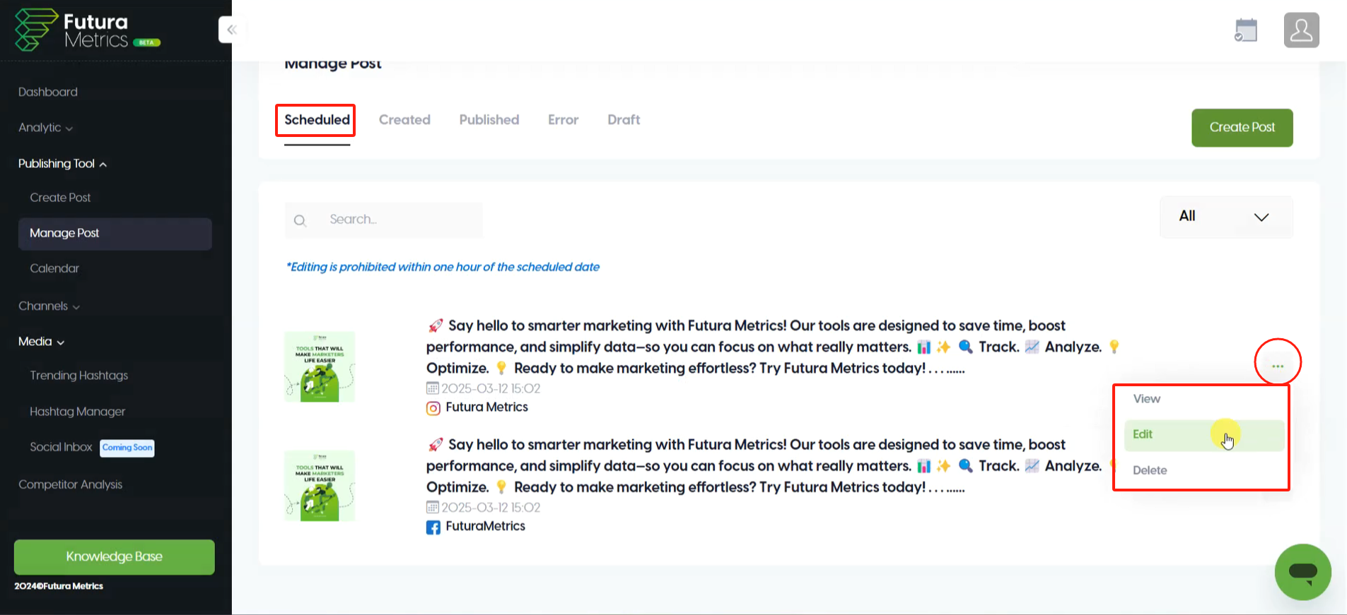Click the search magnifier icon
Image resolution: width=1347 pixels, height=615 pixels.
(300, 220)
